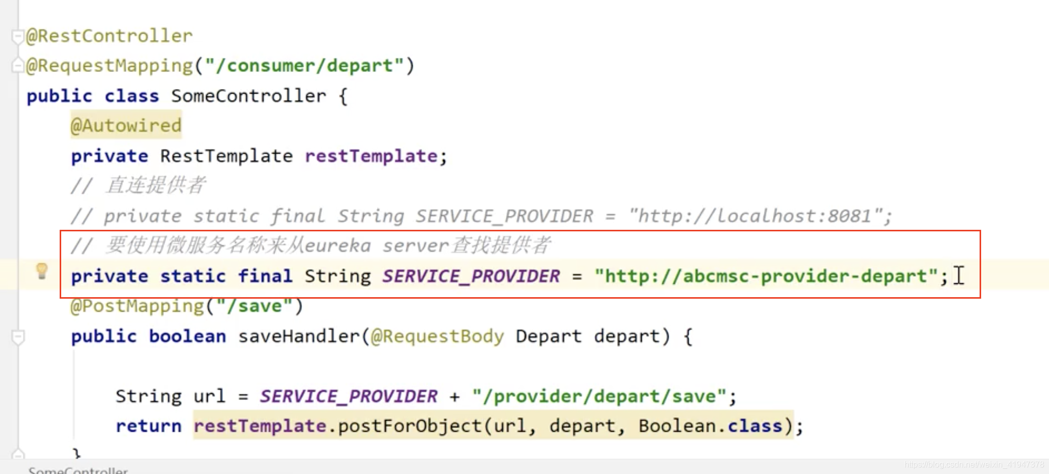Click the eureka server comment line
Viewport: 1049px width, 474px height.
tap(311, 245)
